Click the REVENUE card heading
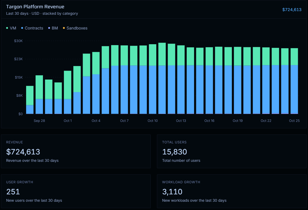 tap(14, 142)
